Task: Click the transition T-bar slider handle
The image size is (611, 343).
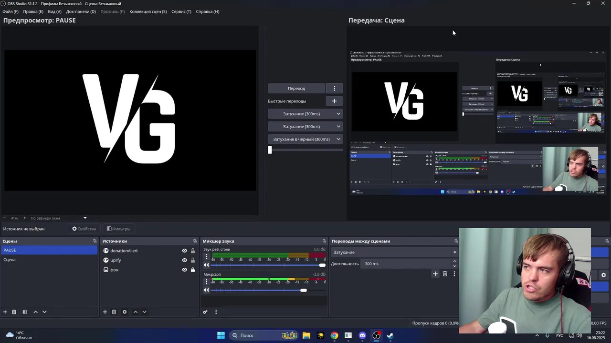Action: 270,150
